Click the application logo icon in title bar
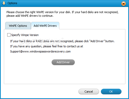This screenshot has width=129, height=99. click(x=4, y=3)
